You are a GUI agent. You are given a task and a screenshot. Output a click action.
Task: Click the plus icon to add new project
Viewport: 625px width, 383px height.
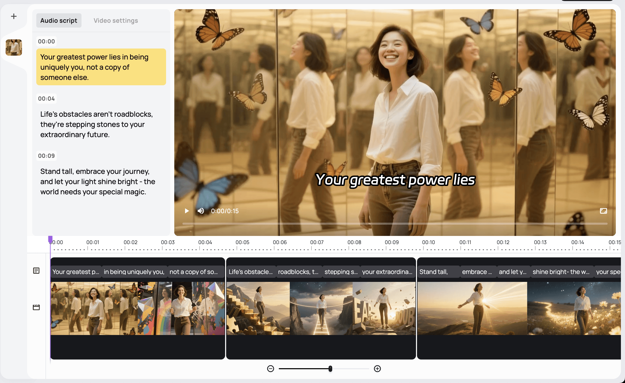(14, 16)
